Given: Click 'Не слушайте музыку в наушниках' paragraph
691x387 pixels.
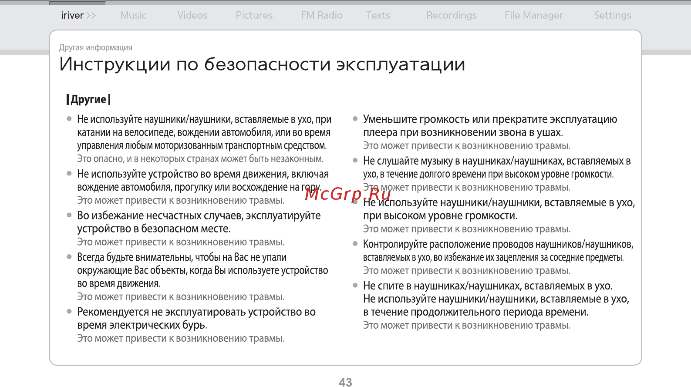Looking at the screenshot, I should click(x=497, y=168).
